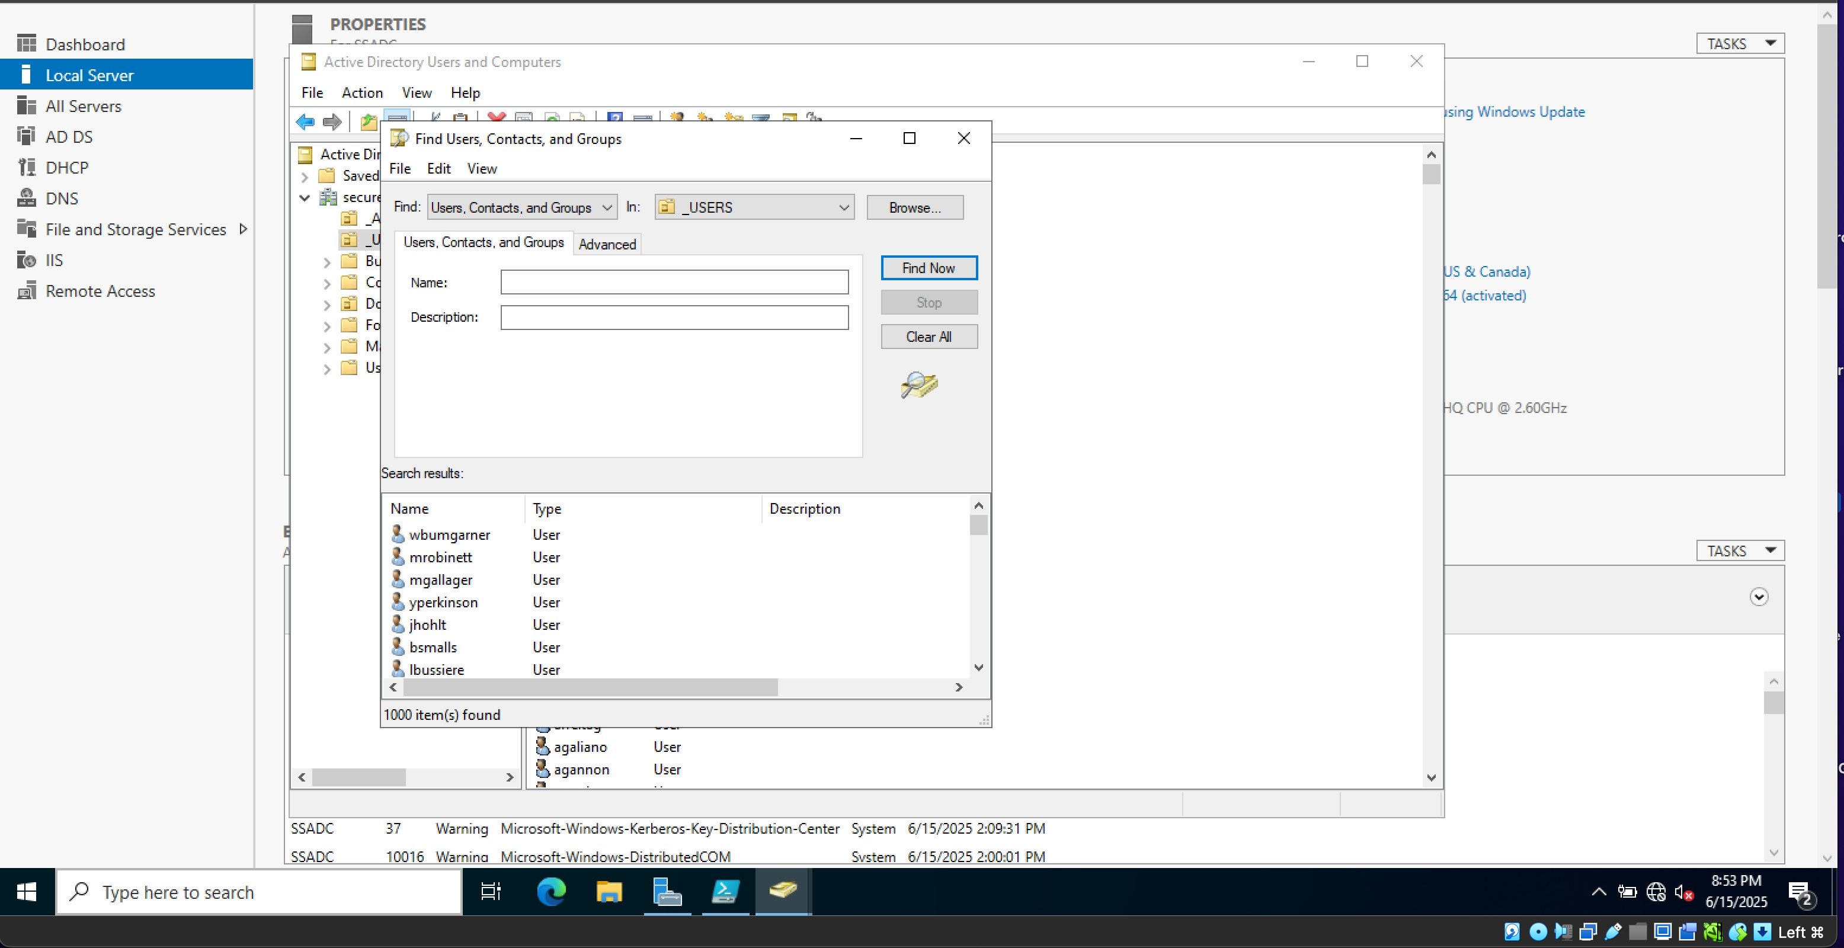Viewport: 1844px width, 948px height.
Task: Click the Browse... button
Action: pos(914,207)
